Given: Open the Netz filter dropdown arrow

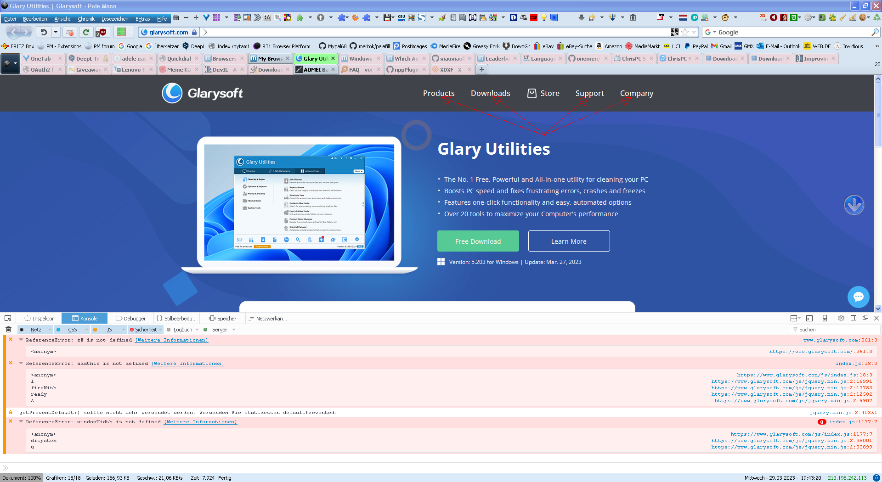Looking at the screenshot, I should click(50, 330).
